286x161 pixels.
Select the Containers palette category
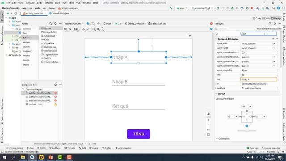[28, 51]
